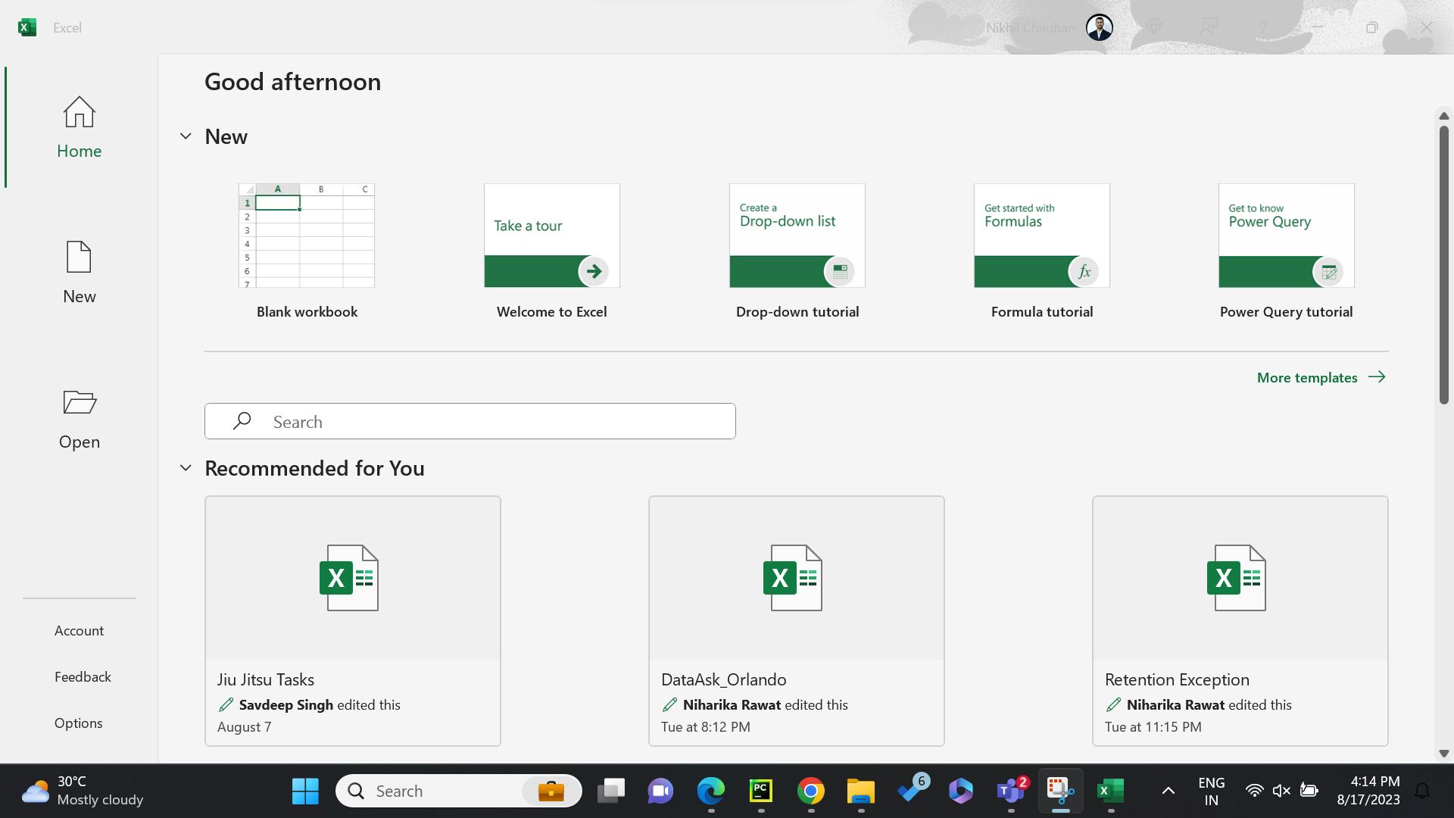Select the Open tab label
The width and height of the screenshot is (1454, 818).
(x=79, y=442)
